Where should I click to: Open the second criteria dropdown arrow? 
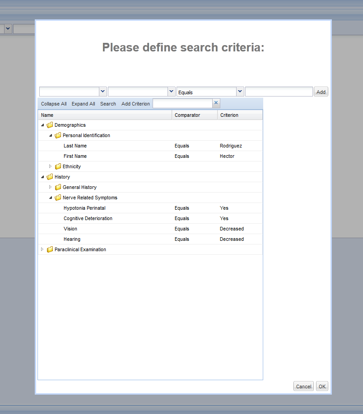click(x=171, y=92)
